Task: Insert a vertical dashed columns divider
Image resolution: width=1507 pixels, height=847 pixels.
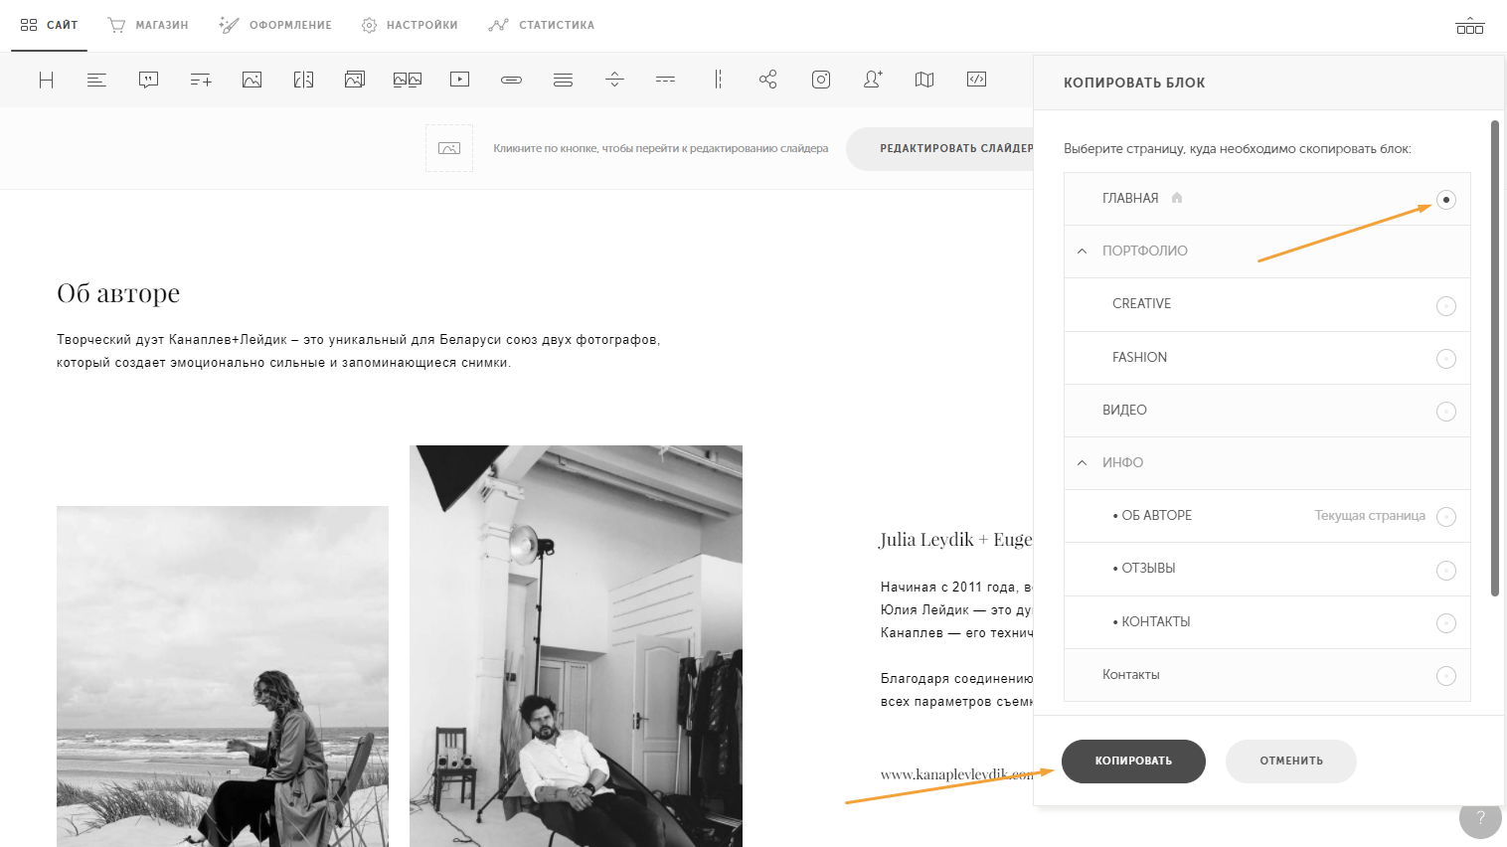Action: pos(718,80)
